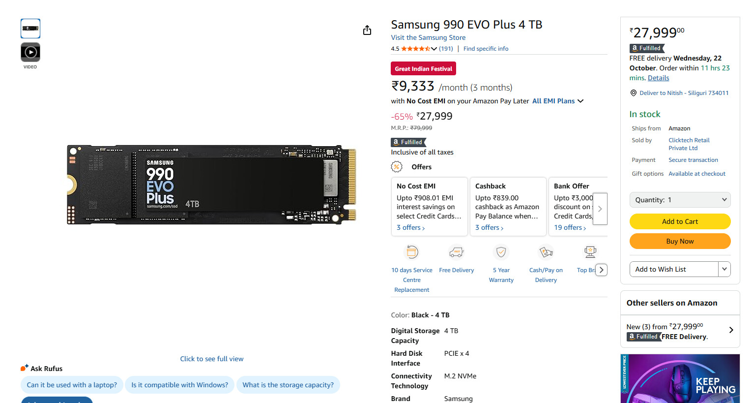753x403 pixels.
Task: Open the Add to Wish List dropdown arrow
Action: [724, 269]
